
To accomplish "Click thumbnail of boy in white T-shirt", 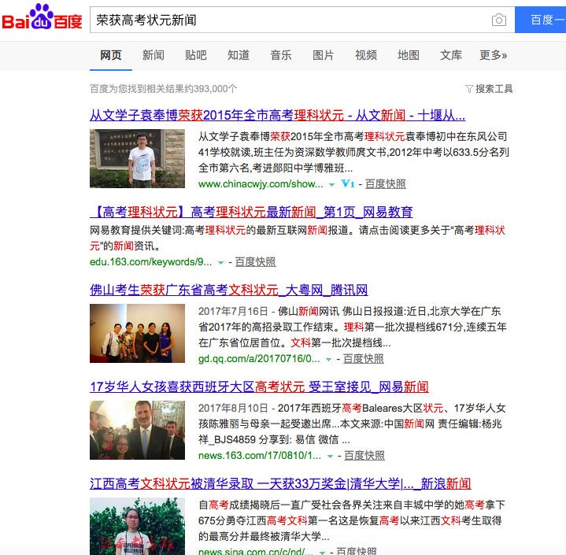I will (137, 158).
